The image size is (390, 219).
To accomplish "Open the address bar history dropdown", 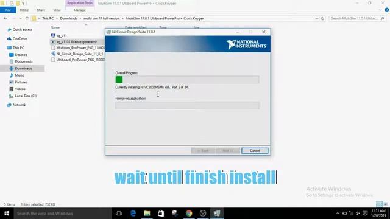I will point(317,19).
